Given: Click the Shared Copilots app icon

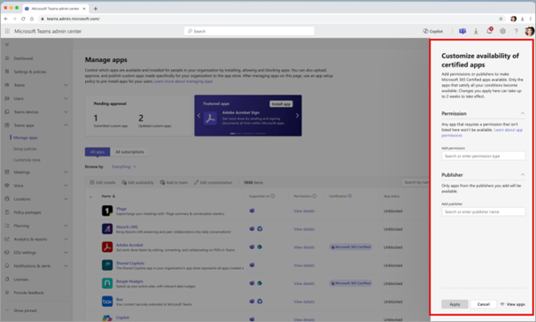Looking at the screenshot, I should tap(107, 265).
